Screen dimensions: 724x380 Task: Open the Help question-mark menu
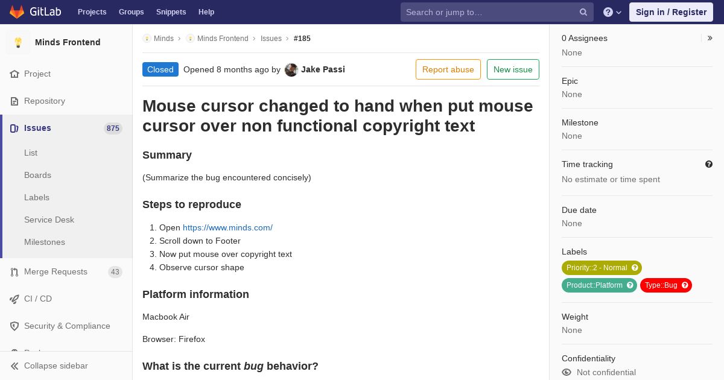[x=612, y=12]
